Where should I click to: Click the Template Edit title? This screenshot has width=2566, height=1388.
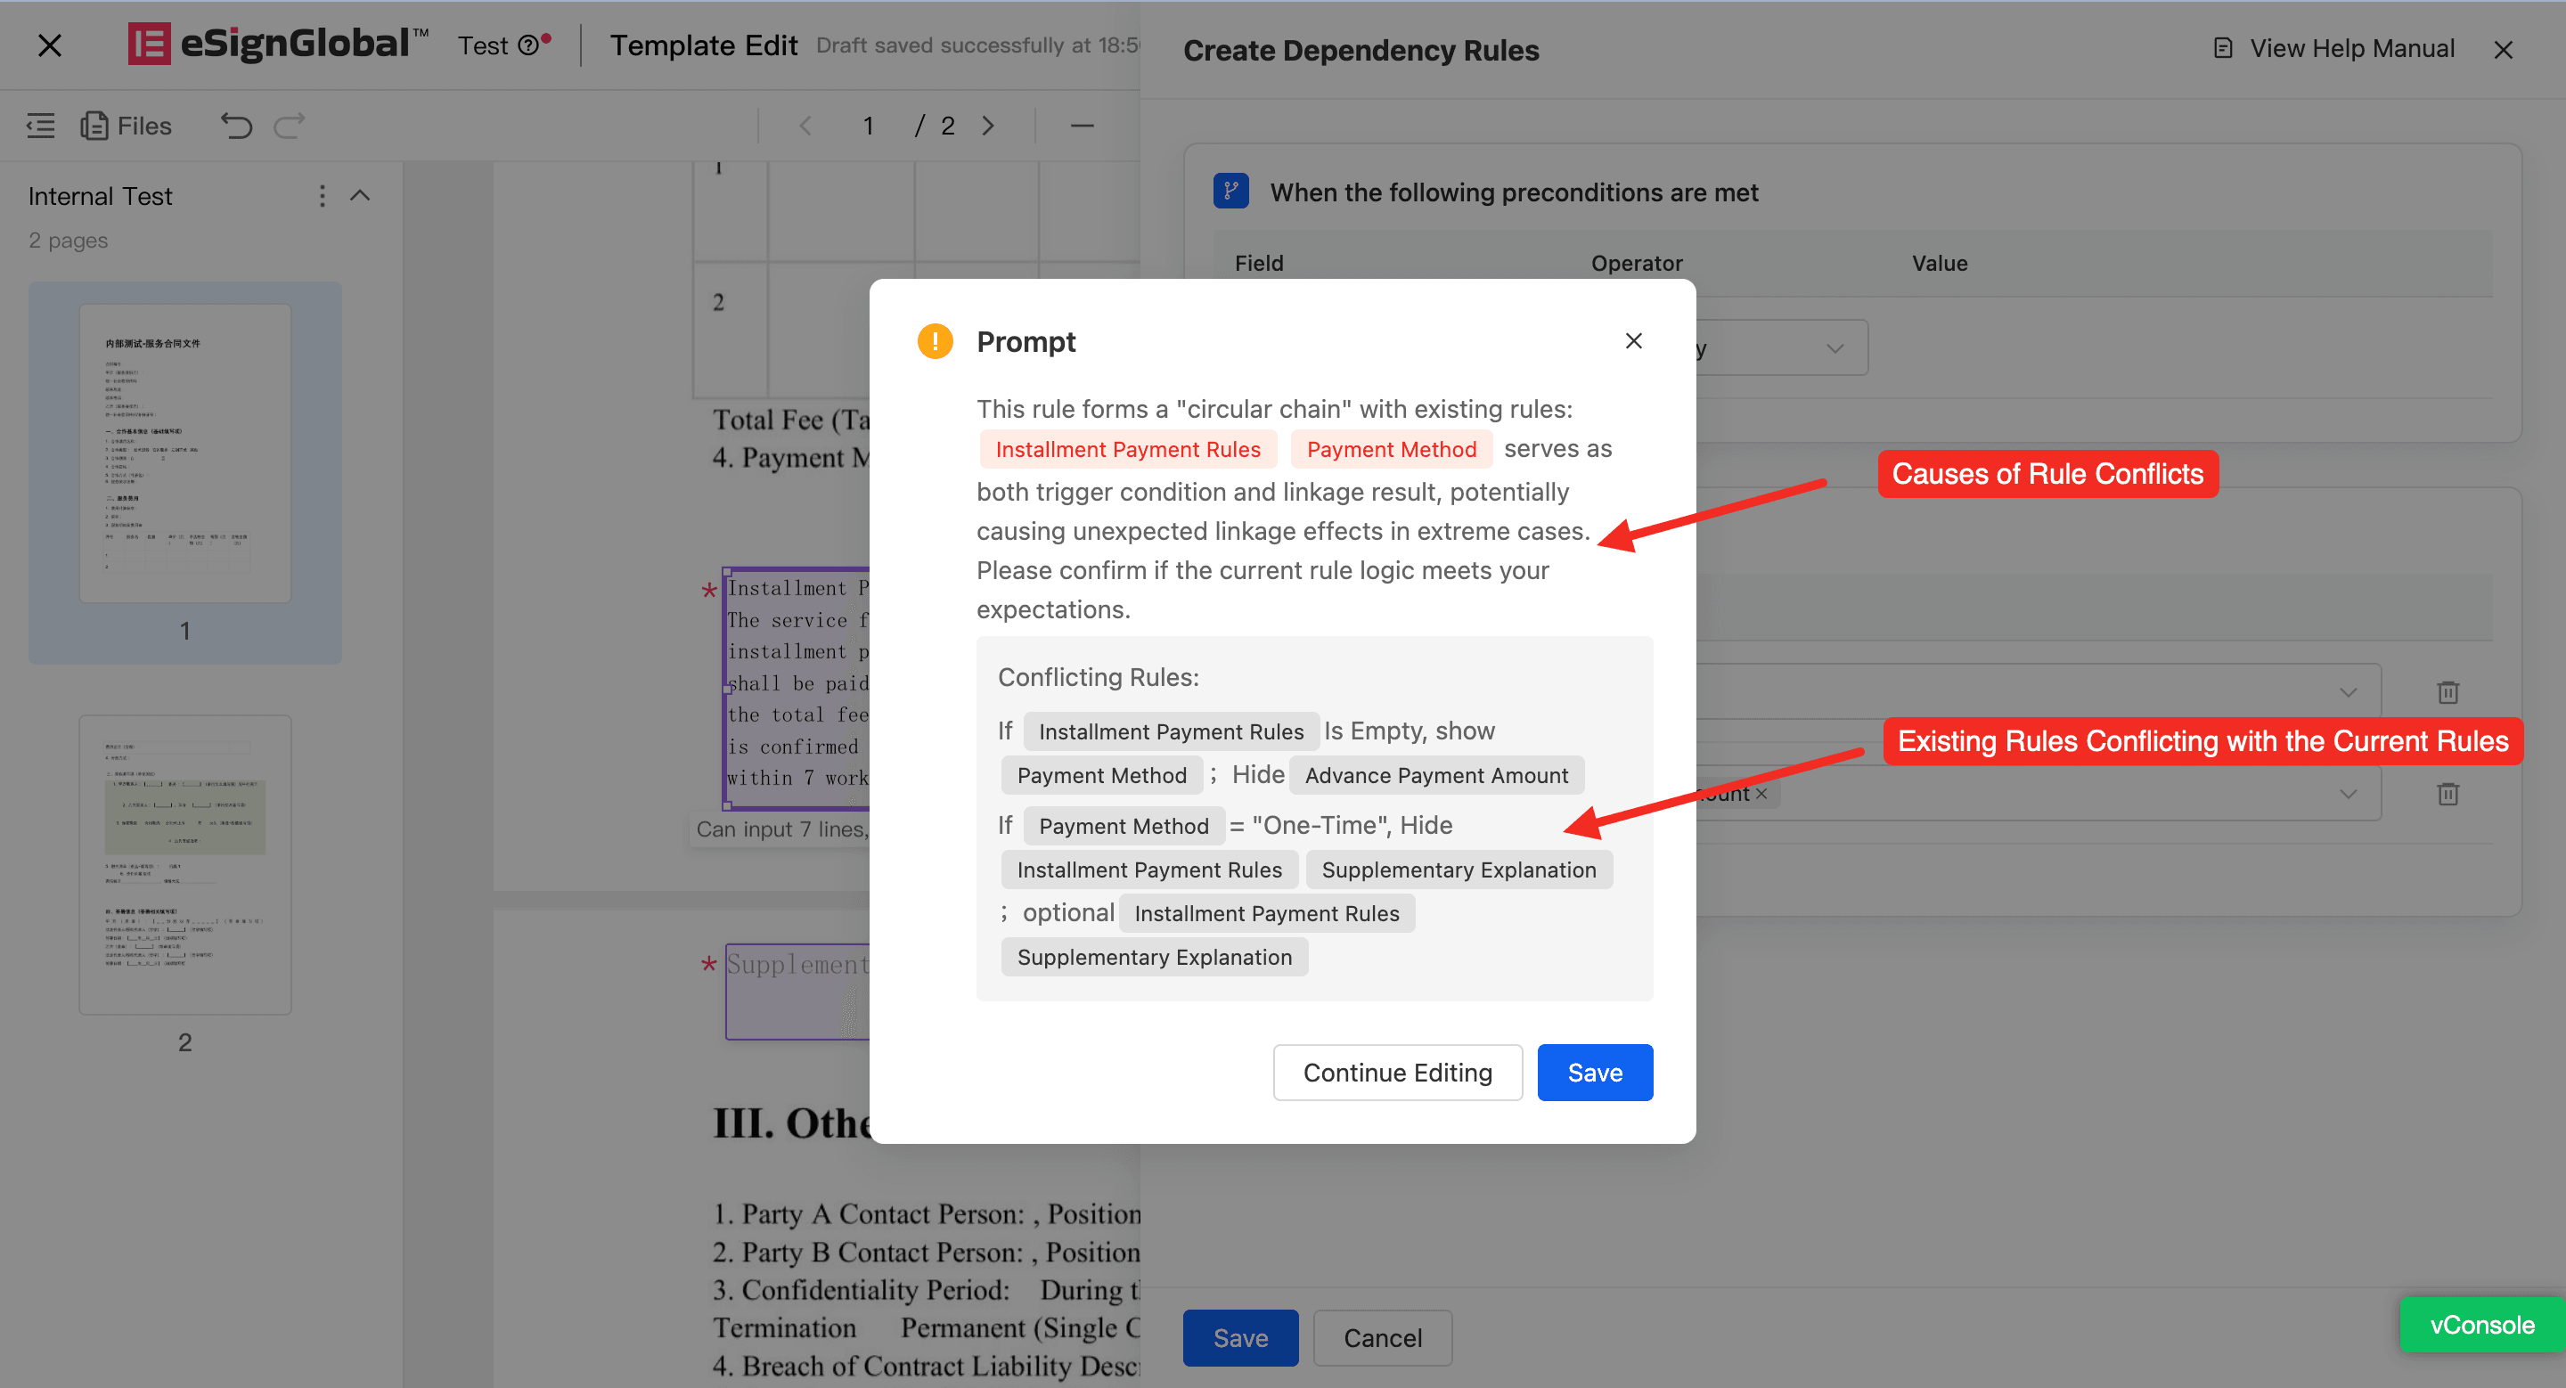click(x=703, y=45)
